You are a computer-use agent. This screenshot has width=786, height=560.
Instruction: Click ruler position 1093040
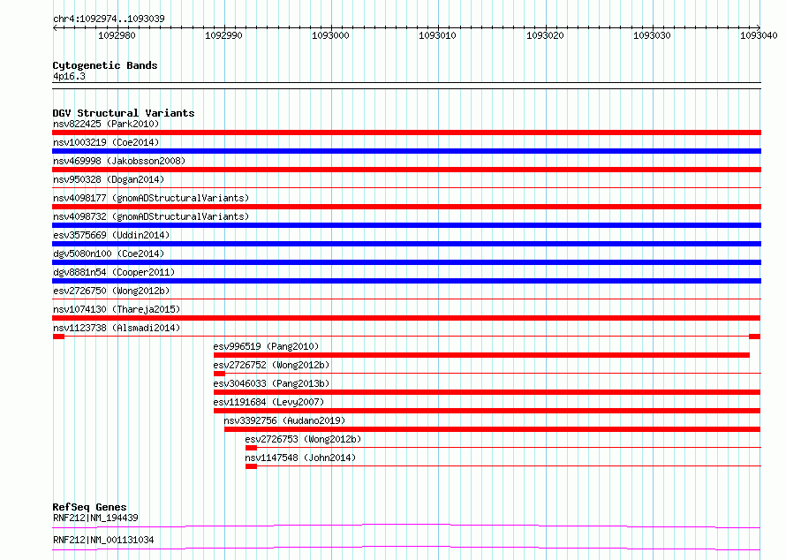(759, 35)
